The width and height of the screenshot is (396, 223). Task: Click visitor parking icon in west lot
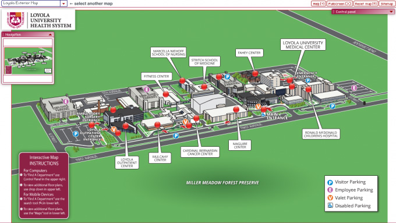76,134
